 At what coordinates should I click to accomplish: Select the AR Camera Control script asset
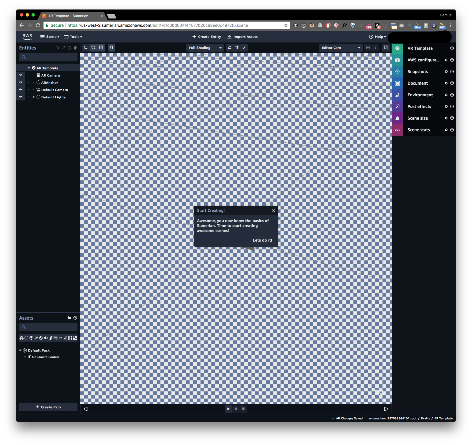click(x=44, y=357)
